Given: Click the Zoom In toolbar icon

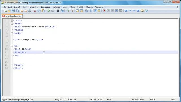Looking at the screenshot, I should [x=68, y=11].
